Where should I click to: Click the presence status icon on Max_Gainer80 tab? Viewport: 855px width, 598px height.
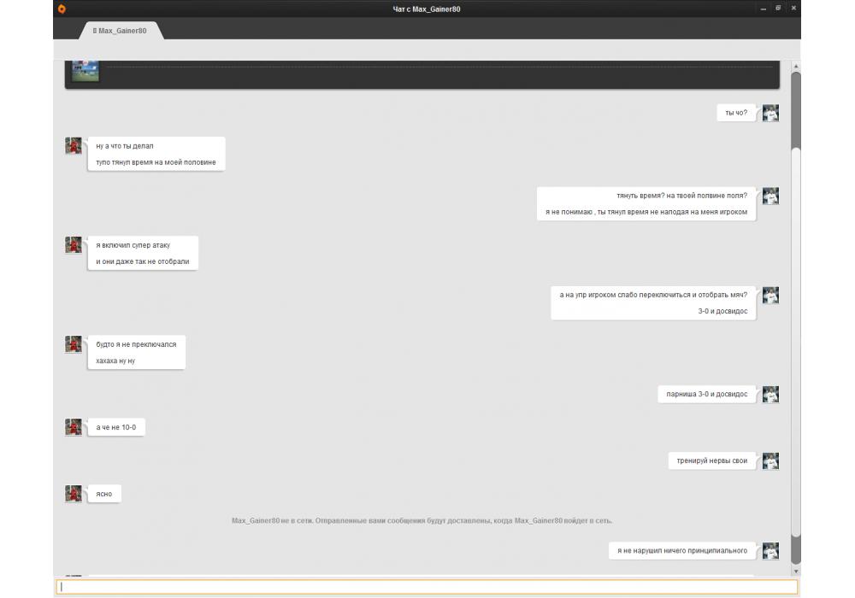coord(95,31)
